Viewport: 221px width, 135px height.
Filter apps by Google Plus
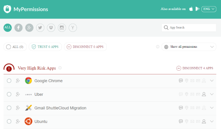tap(29, 28)
